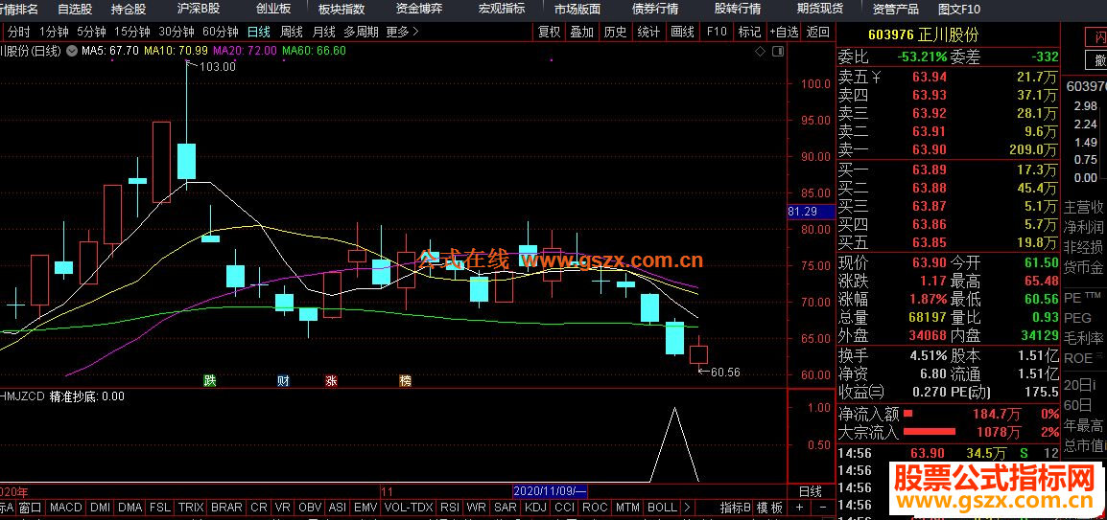This screenshot has width=1107, height=520.
Task: Open the 创业板 menu
Action: [x=273, y=10]
